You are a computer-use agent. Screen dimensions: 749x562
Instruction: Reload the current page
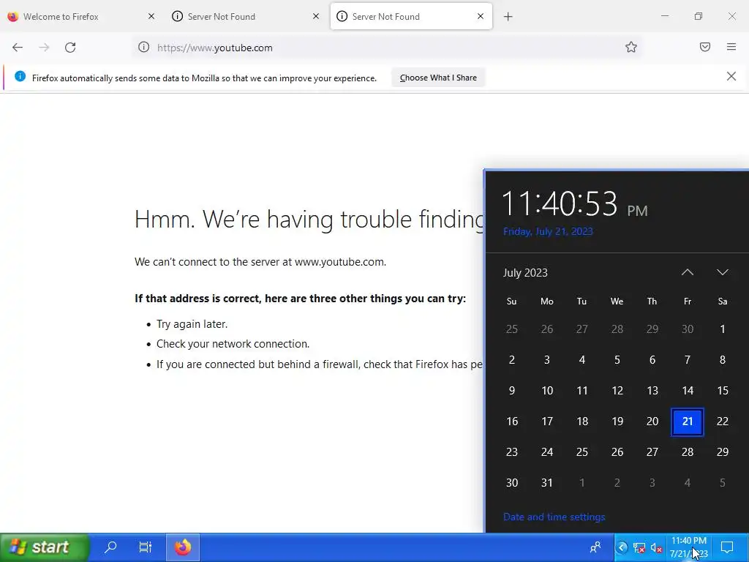coord(70,48)
